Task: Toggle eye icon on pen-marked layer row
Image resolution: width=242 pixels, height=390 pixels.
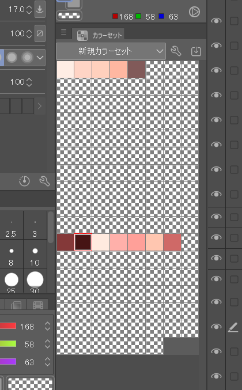Action: [x=216, y=327]
